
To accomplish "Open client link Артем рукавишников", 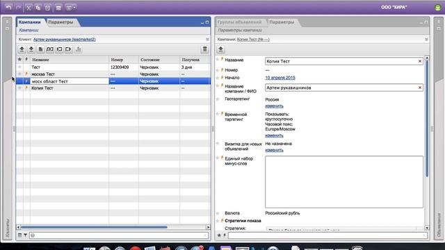I will [65, 40].
